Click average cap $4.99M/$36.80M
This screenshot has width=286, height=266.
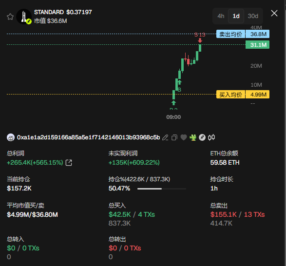pos(32,215)
